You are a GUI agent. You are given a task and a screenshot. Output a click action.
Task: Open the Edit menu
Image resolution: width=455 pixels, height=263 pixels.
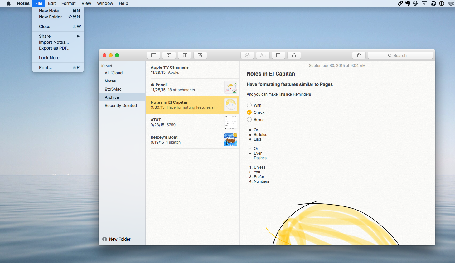pos(51,3)
